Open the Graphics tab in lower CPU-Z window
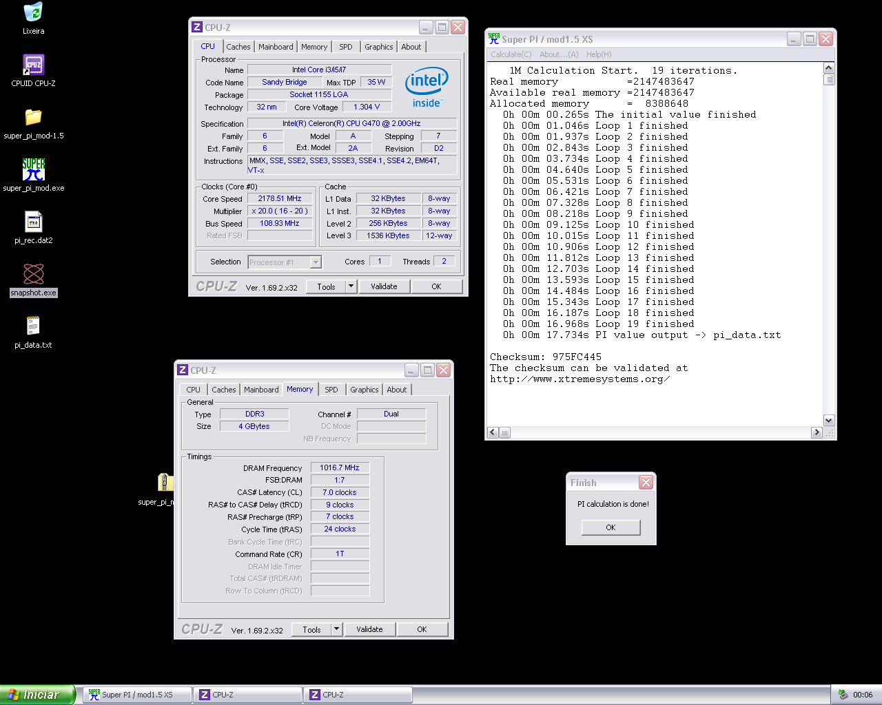882x705 pixels. coord(365,390)
